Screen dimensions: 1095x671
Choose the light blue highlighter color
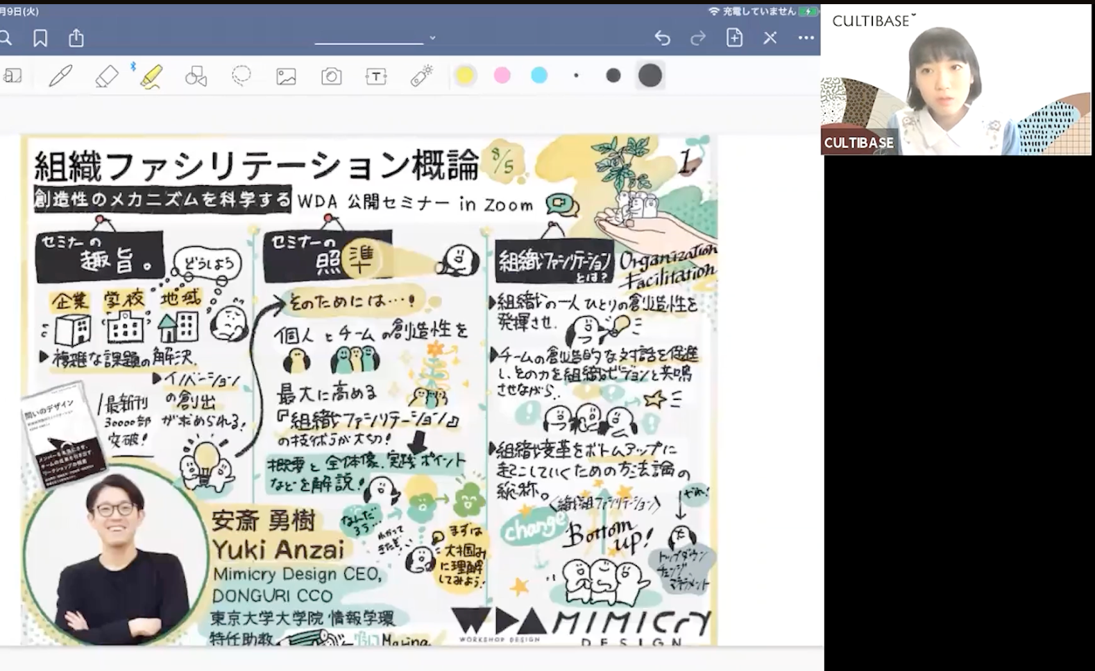(539, 76)
